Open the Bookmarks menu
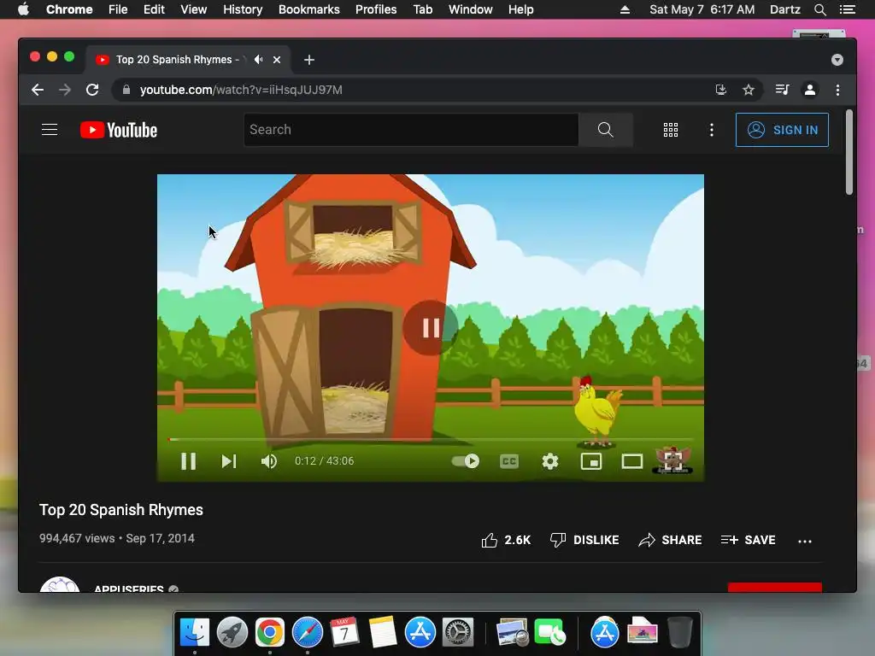 [x=309, y=9]
